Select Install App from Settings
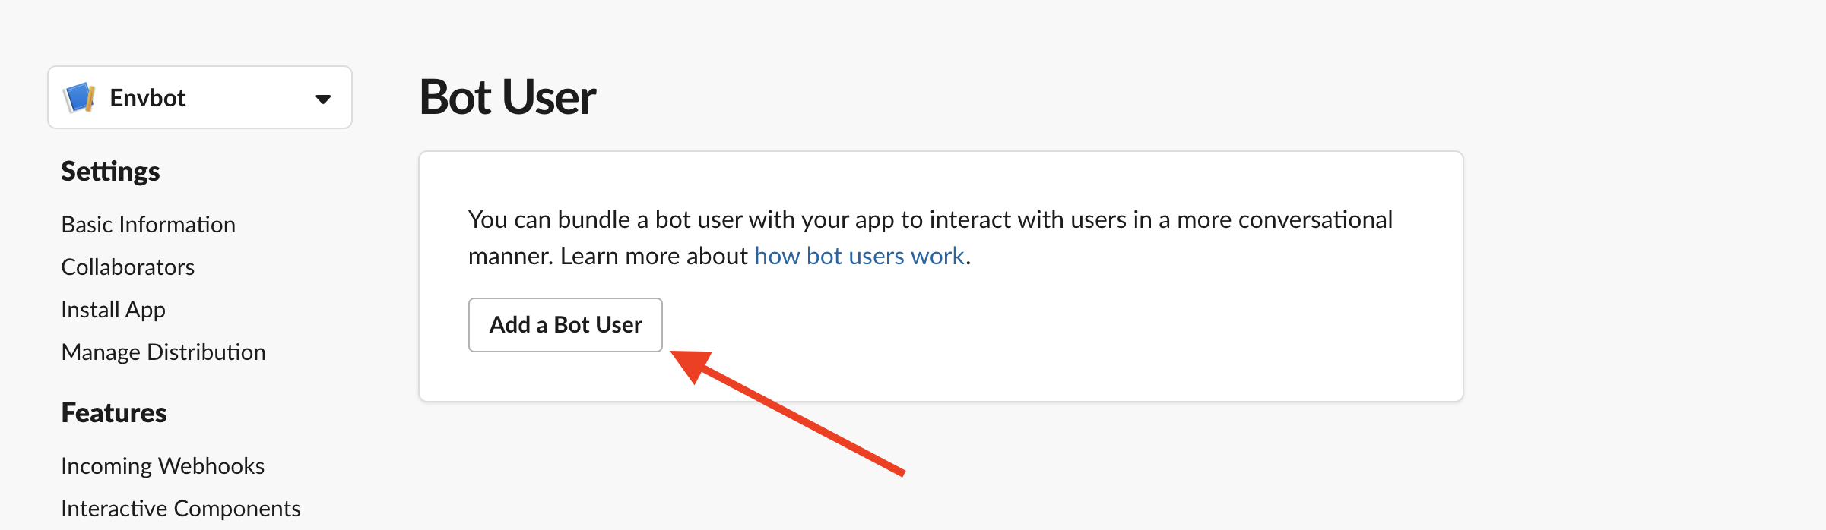This screenshot has height=530, width=1826. [x=113, y=310]
